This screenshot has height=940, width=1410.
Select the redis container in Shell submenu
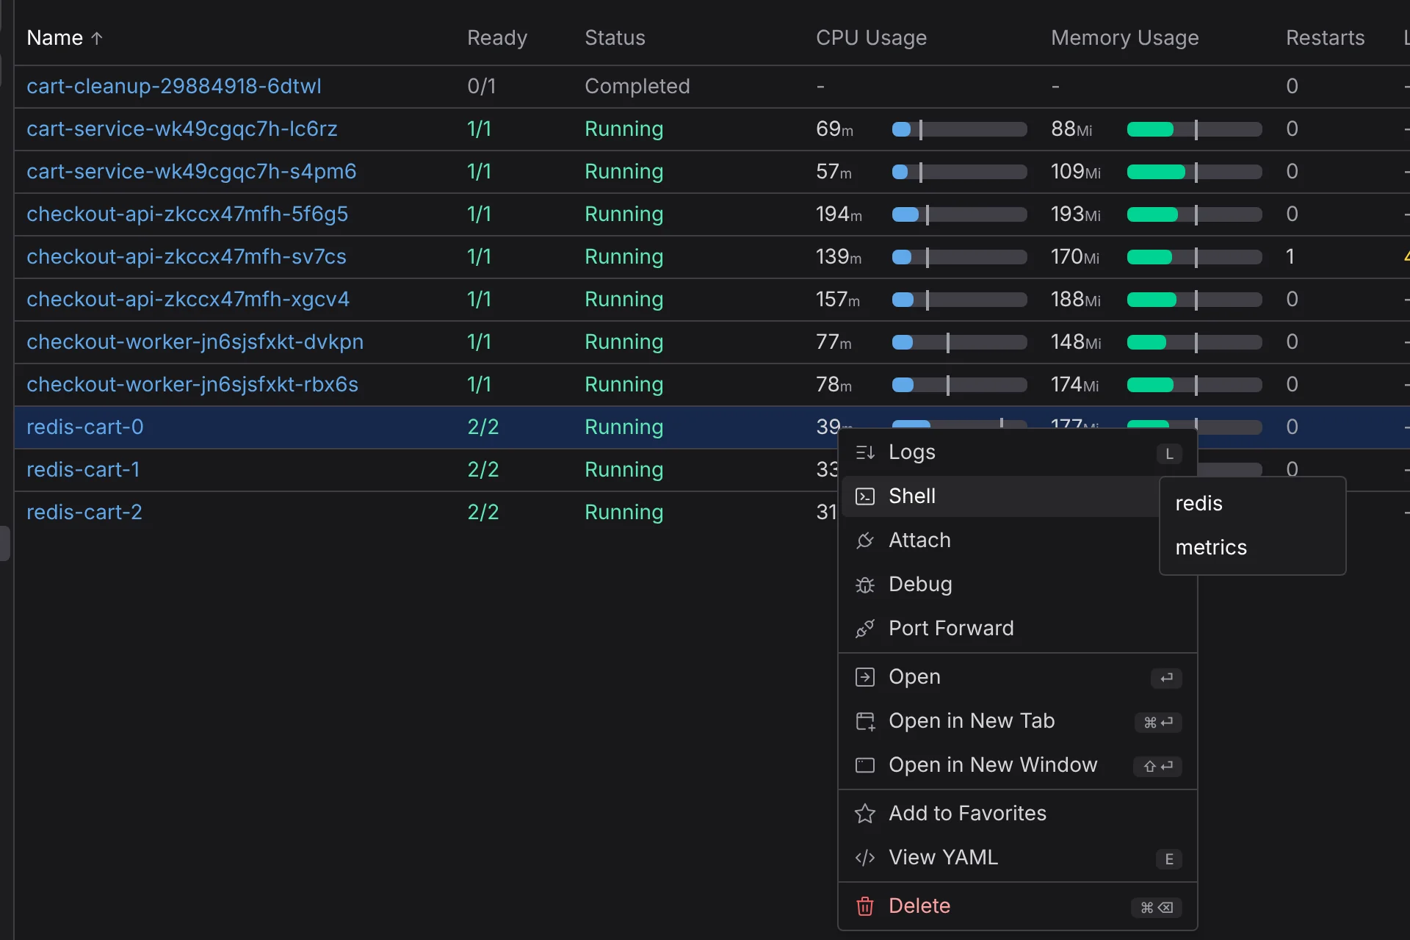[x=1252, y=504]
